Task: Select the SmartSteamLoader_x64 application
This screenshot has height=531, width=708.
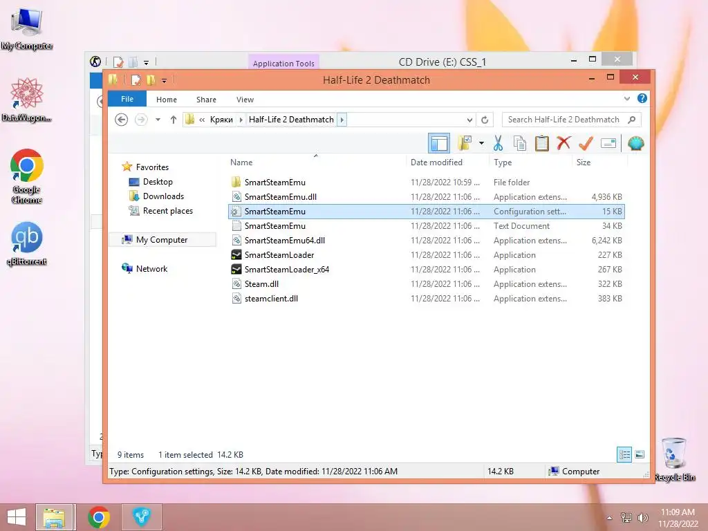Action: point(426,269)
